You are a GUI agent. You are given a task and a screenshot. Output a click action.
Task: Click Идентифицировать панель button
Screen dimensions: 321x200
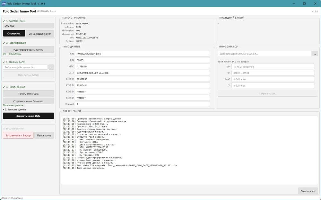[29, 49]
